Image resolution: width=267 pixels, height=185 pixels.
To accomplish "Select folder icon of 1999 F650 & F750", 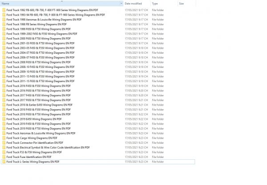I will [4, 29].
